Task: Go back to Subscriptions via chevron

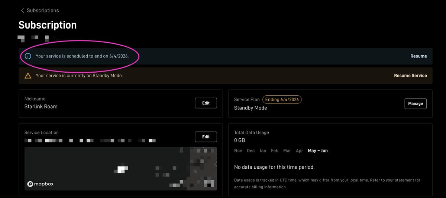Action: pos(22,10)
